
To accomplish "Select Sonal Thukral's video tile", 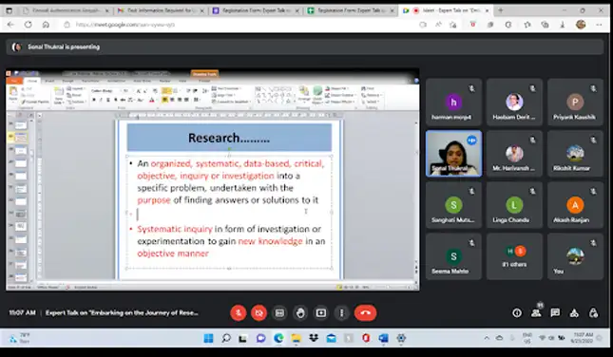I will click(453, 154).
